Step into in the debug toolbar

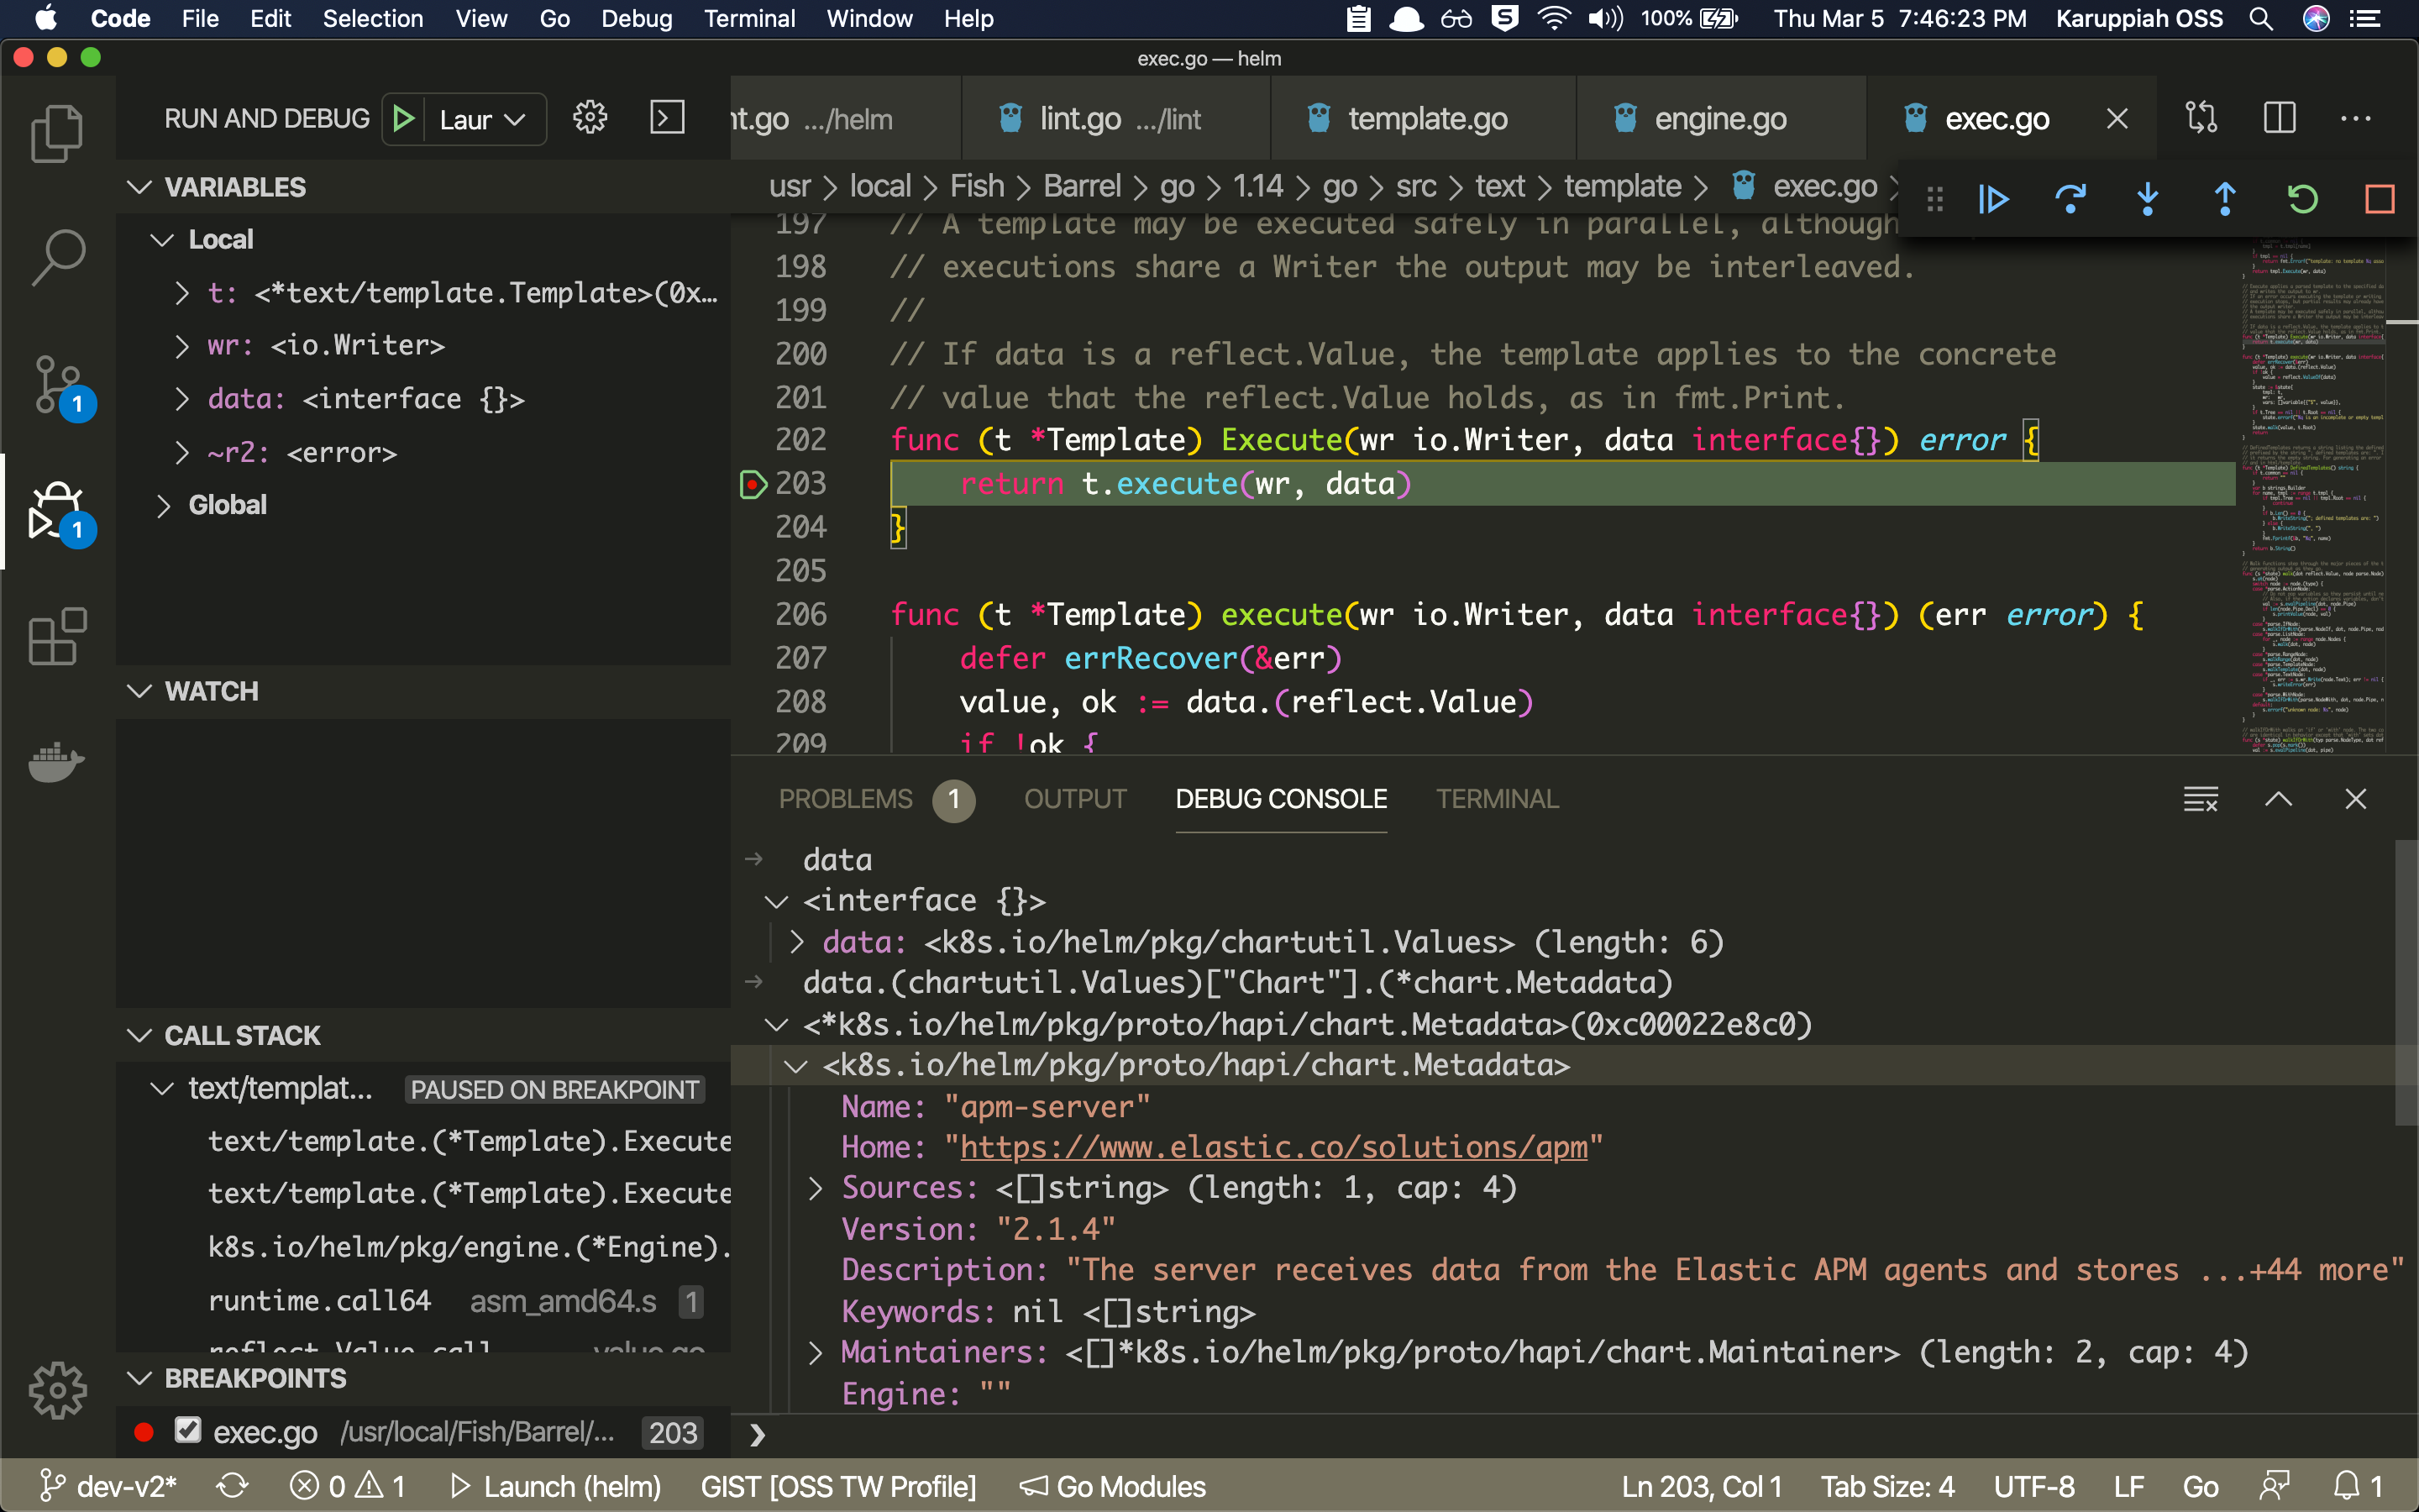coord(2147,199)
